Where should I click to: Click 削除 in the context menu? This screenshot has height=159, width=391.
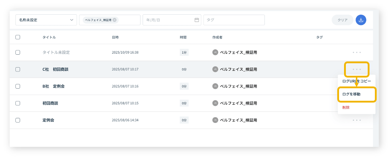click(346, 107)
